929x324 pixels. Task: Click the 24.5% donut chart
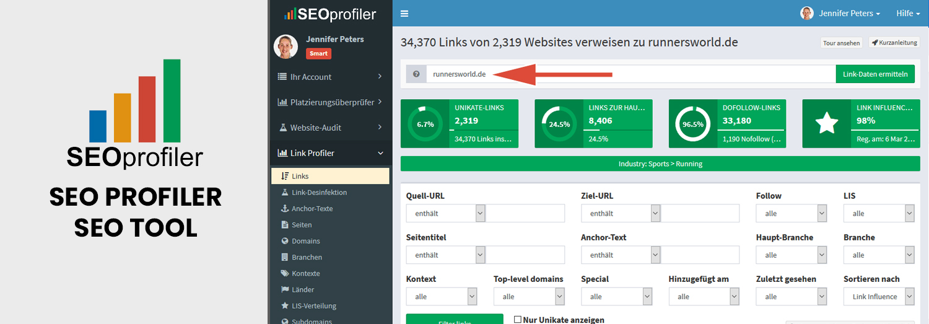click(559, 124)
